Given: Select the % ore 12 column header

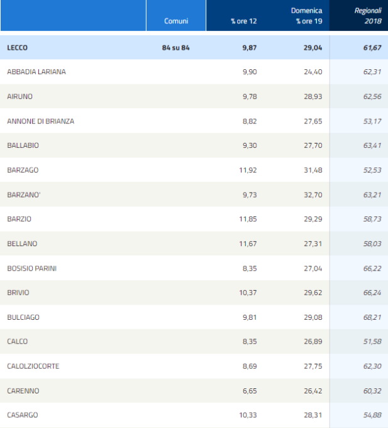Looking at the screenshot, I should (x=244, y=21).
